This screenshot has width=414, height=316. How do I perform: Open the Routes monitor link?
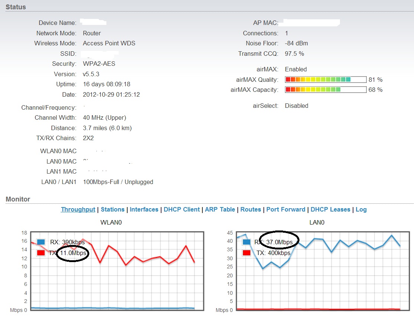click(251, 209)
